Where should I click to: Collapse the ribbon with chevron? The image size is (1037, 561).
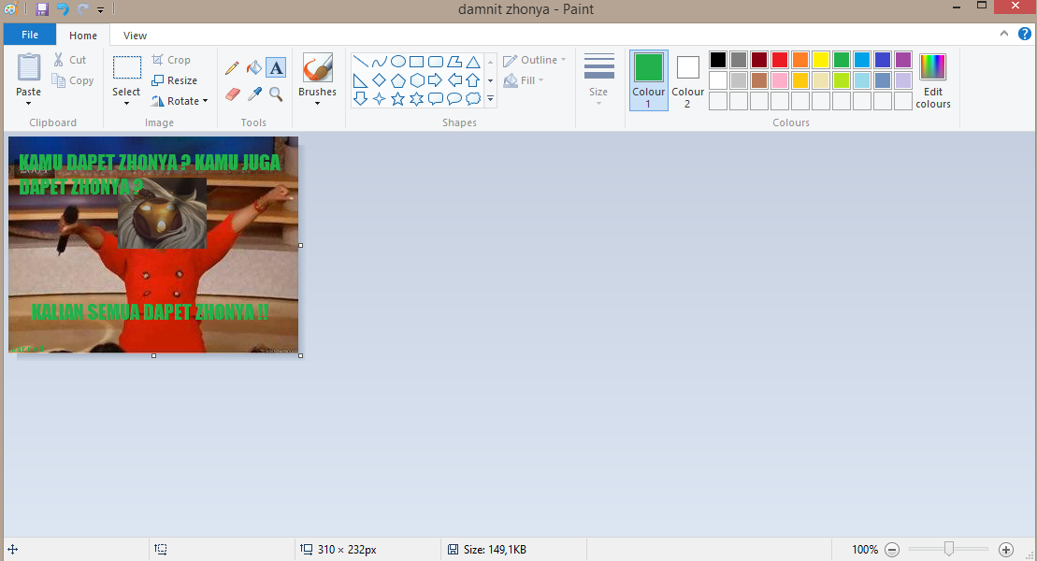pyautogui.click(x=1004, y=34)
